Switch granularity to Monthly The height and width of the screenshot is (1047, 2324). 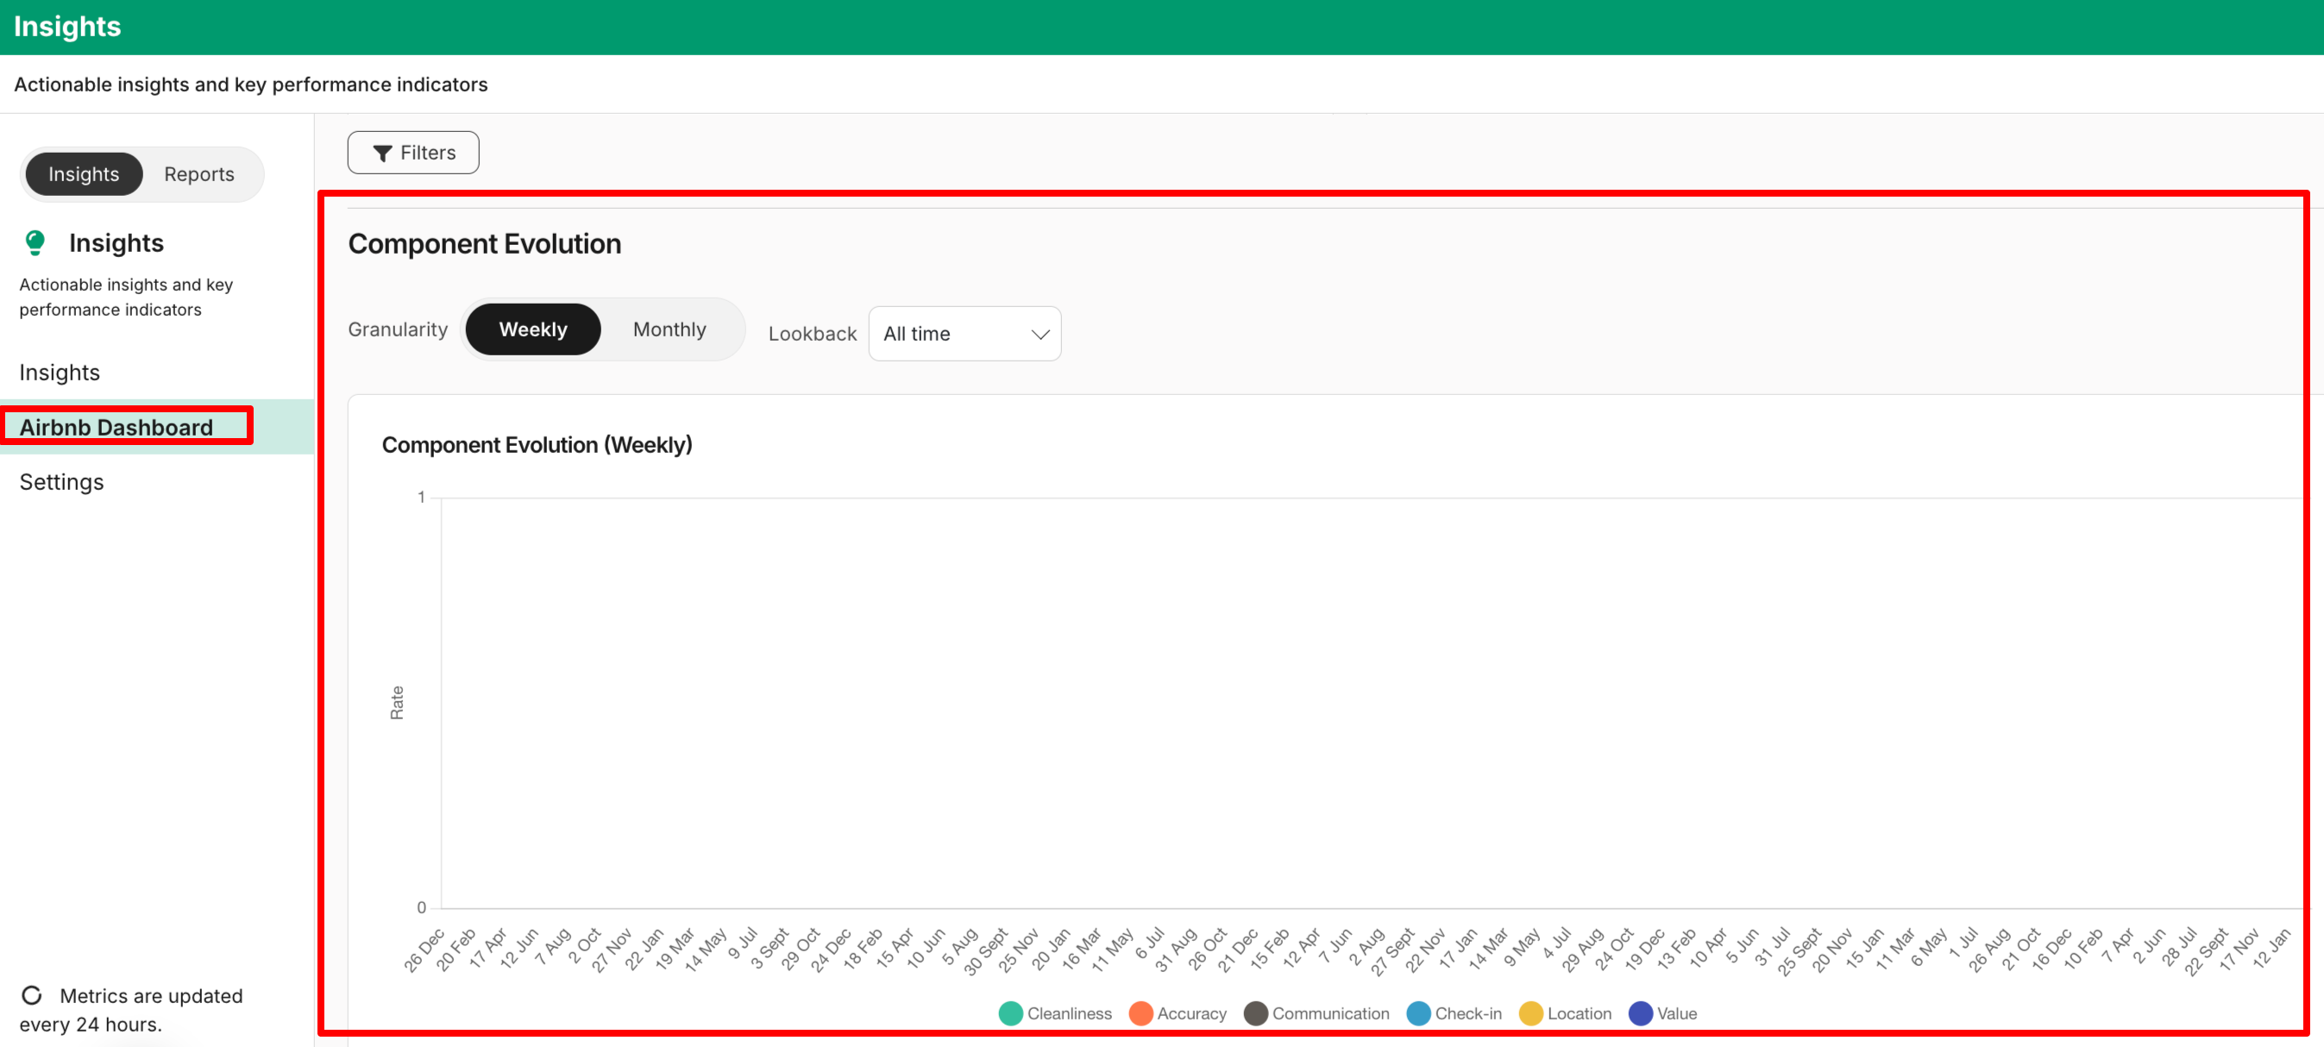coord(669,329)
